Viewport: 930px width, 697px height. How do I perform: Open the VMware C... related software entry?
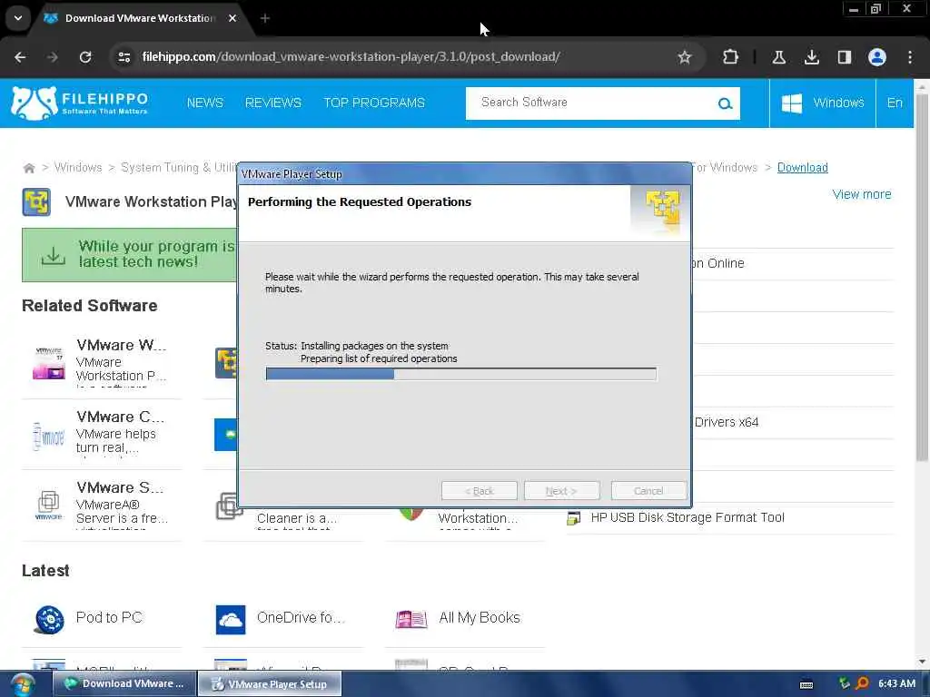(121, 417)
